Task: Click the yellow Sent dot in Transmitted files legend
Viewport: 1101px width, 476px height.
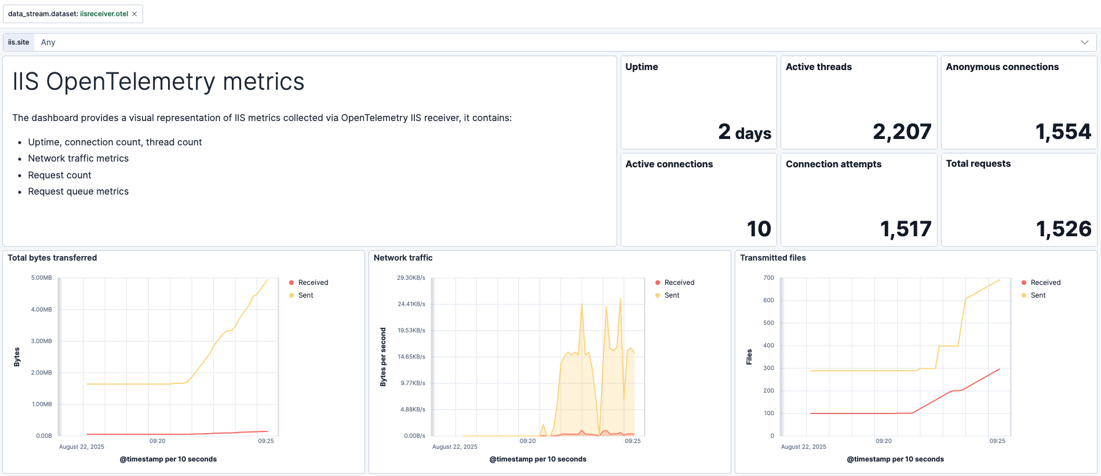Action: pyautogui.click(x=1024, y=295)
